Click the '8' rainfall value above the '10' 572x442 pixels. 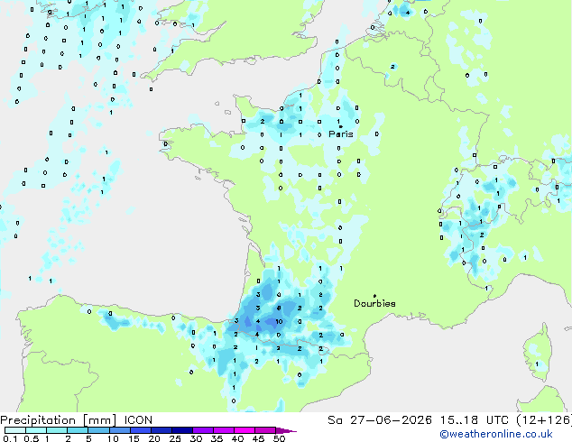279,308
